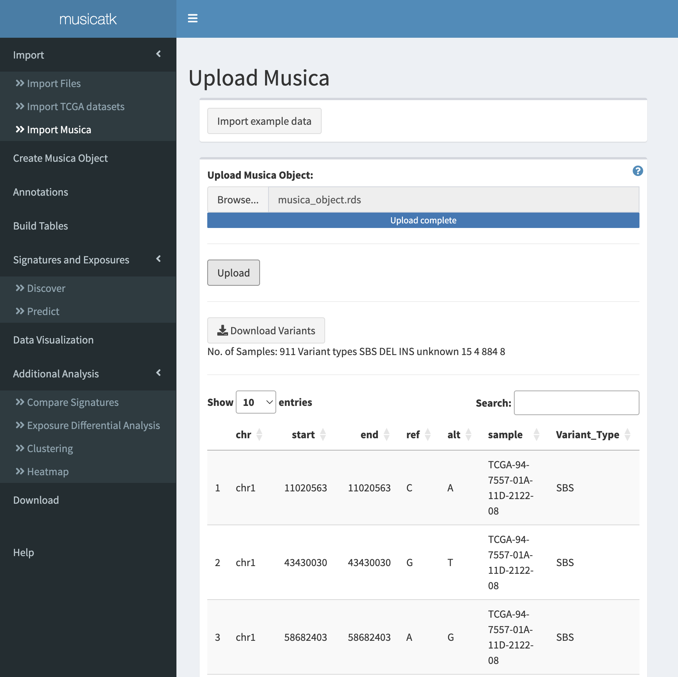The image size is (678, 677).
Task: Click the Upload complete progress bar
Action: tap(423, 220)
